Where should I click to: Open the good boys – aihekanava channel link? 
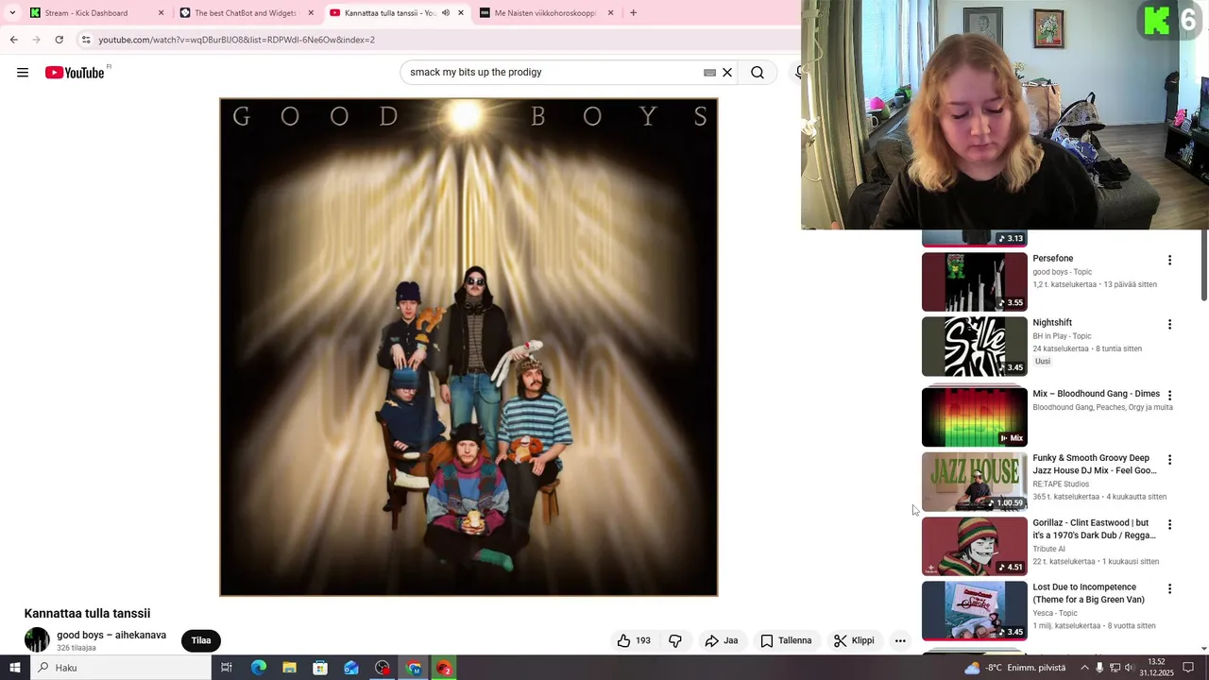point(111,635)
